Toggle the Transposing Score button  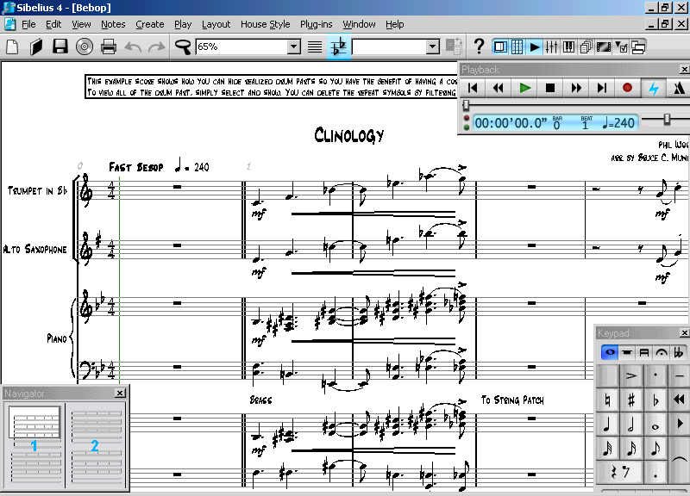pyautogui.click(x=339, y=46)
